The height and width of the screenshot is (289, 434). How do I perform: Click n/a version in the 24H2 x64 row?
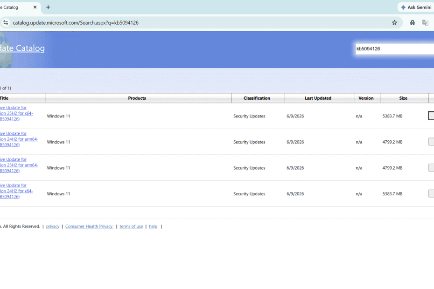(x=359, y=194)
